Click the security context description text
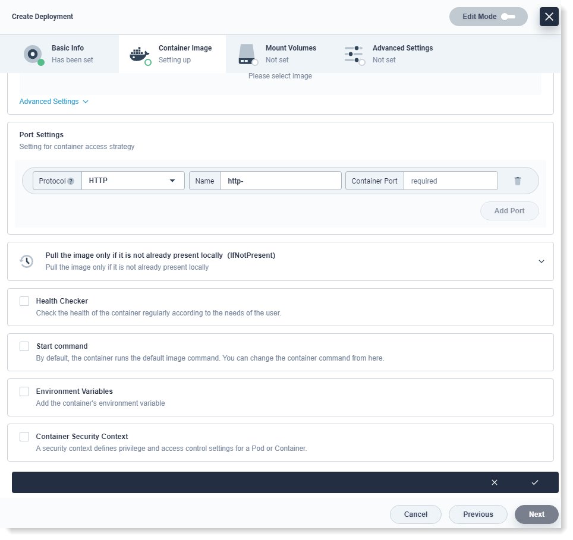This screenshot has height=540, width=573. click(171, 448)
